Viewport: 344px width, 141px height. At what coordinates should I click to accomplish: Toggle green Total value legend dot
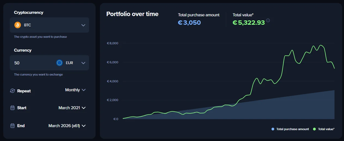coord(314,129)
